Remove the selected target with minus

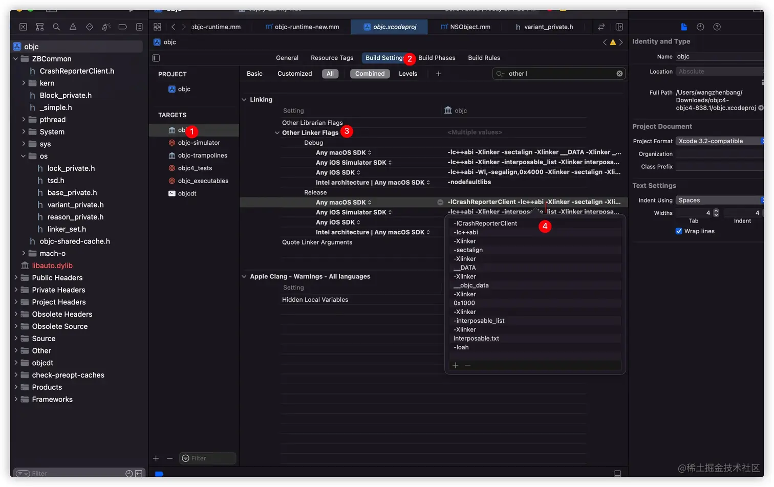[x=169, y=458]
